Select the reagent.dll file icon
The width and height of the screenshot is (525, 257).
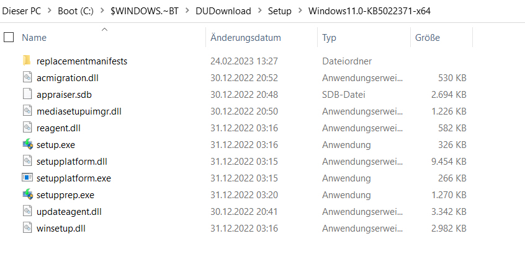[x=27, y=128]
